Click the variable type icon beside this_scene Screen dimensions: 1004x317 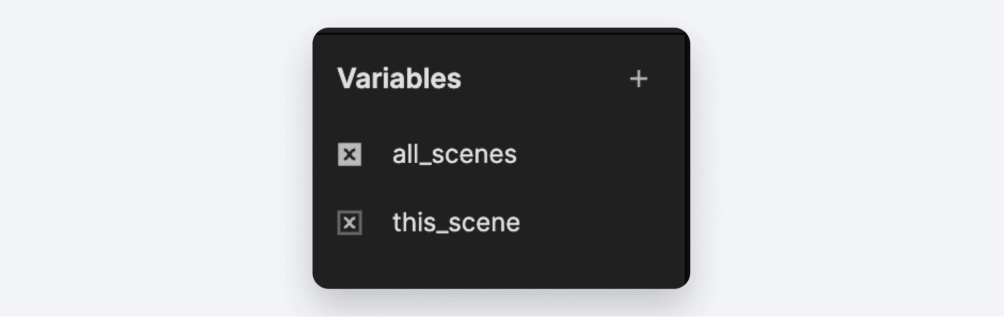tap(349, 222)
